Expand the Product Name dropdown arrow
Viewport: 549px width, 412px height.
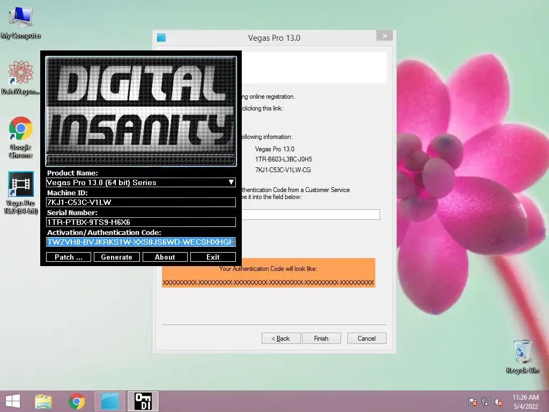pos(231,182)
